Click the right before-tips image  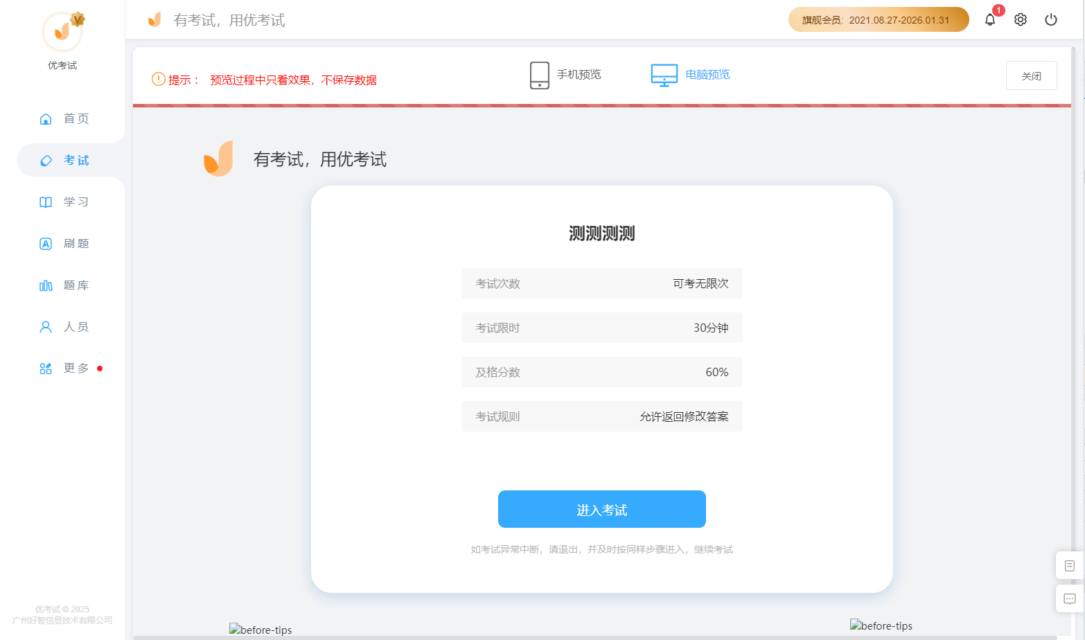(881, 625)
